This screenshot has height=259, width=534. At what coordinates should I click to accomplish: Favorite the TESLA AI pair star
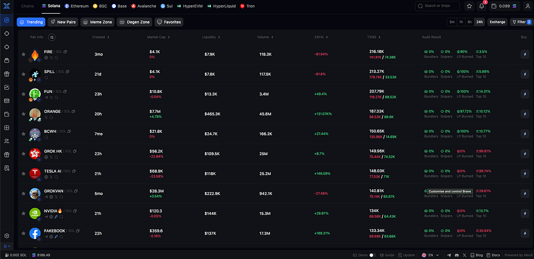point(23,173)
